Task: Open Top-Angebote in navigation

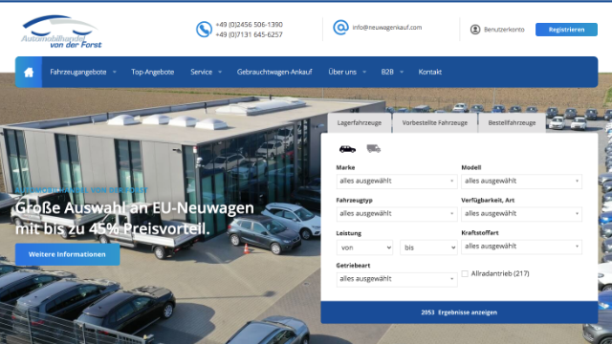Action: coord(153,73)
